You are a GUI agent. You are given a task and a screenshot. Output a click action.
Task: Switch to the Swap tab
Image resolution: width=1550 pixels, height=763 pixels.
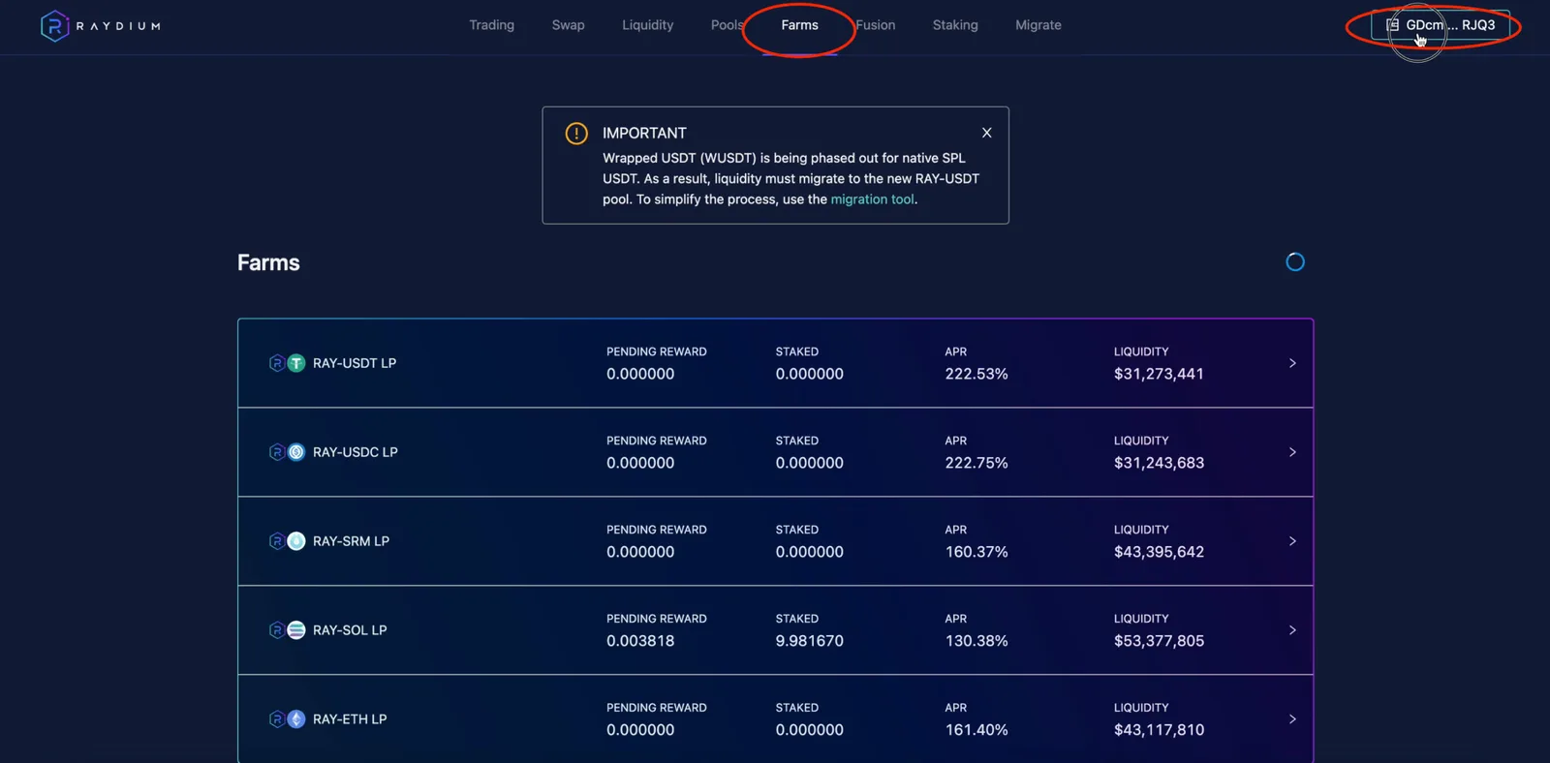[568, 25]
